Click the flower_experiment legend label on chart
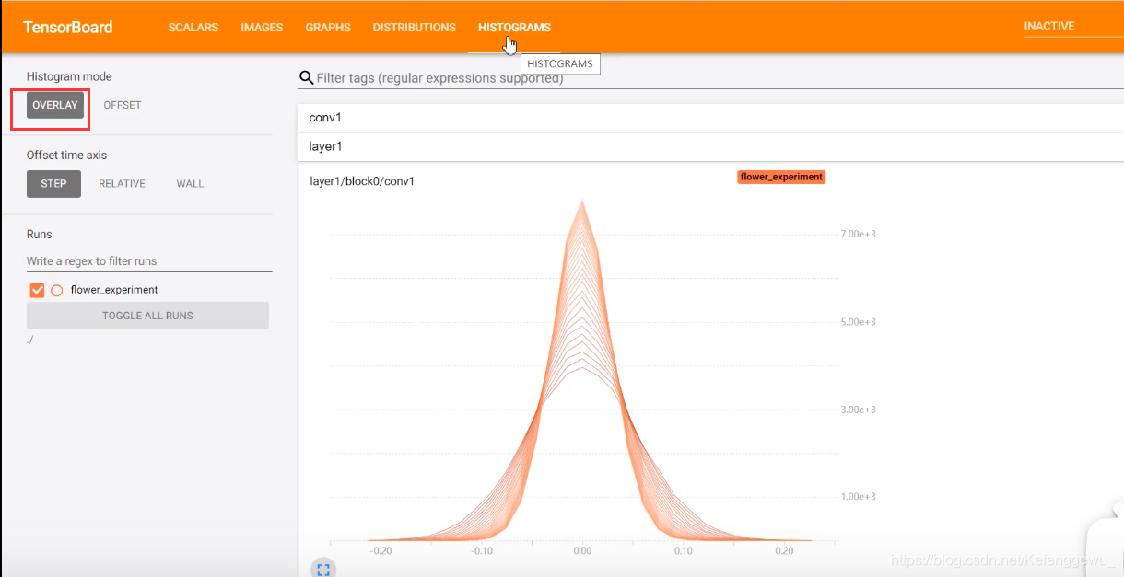The height and width of the screenshot is (577, 1124). [x=781, y=177]
